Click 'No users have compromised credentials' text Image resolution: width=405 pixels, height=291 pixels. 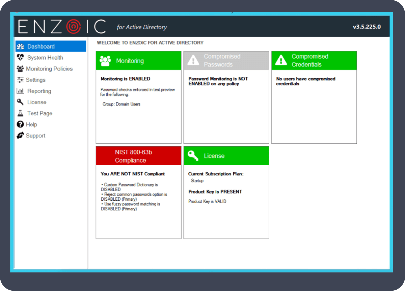coord(306,81)
